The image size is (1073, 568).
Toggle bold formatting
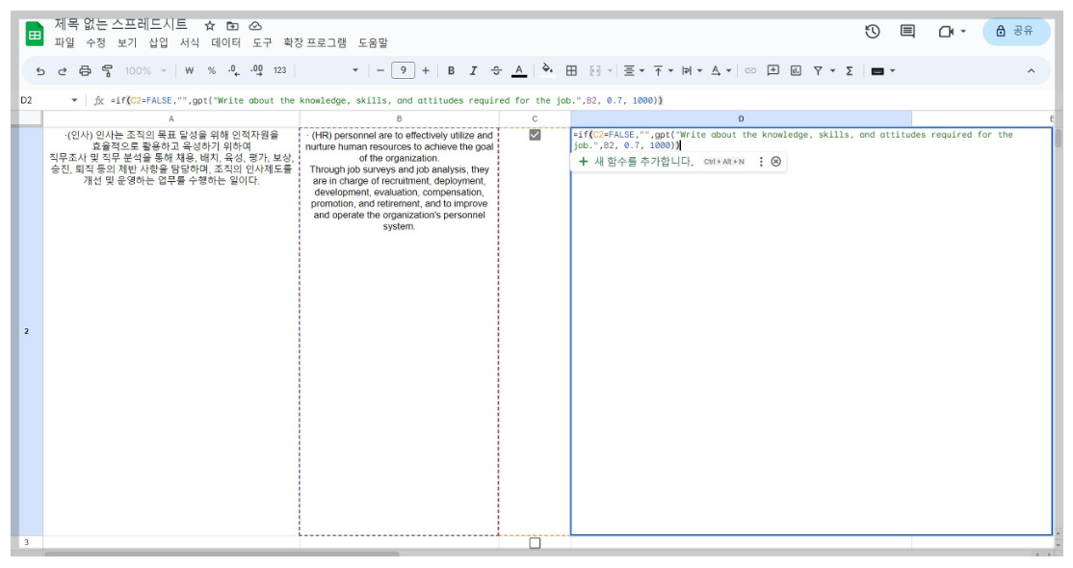[x=451, y=70]
